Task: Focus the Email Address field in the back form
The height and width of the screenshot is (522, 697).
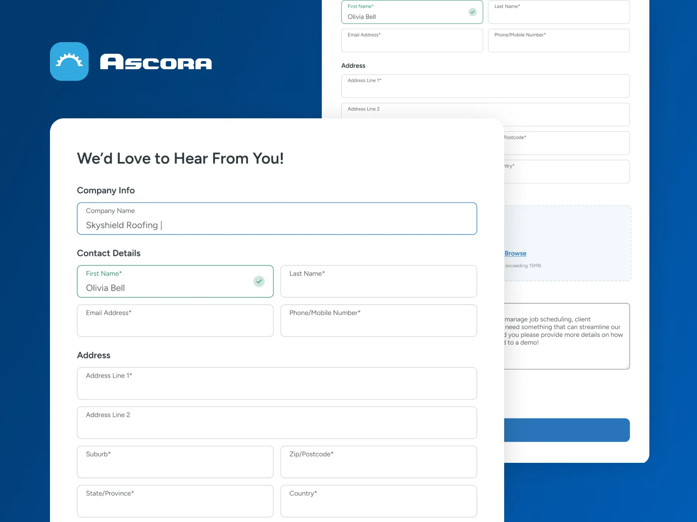Action: [412, 41]
